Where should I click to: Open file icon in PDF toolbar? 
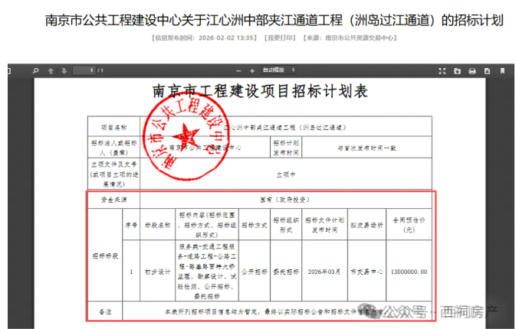pos(457,71)
